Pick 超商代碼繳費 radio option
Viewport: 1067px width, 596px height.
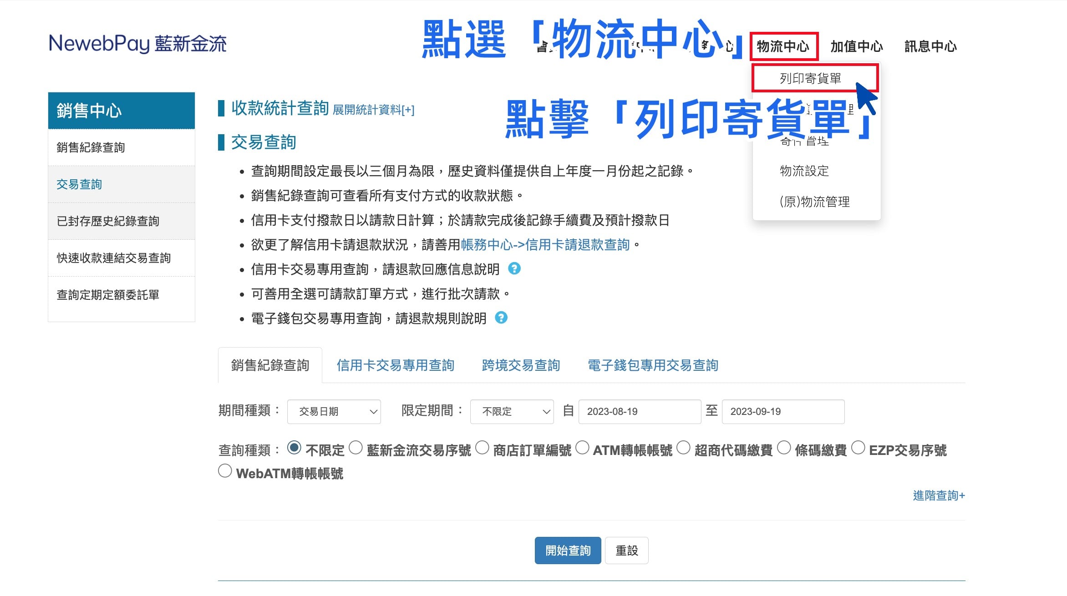tap(683, 448)
